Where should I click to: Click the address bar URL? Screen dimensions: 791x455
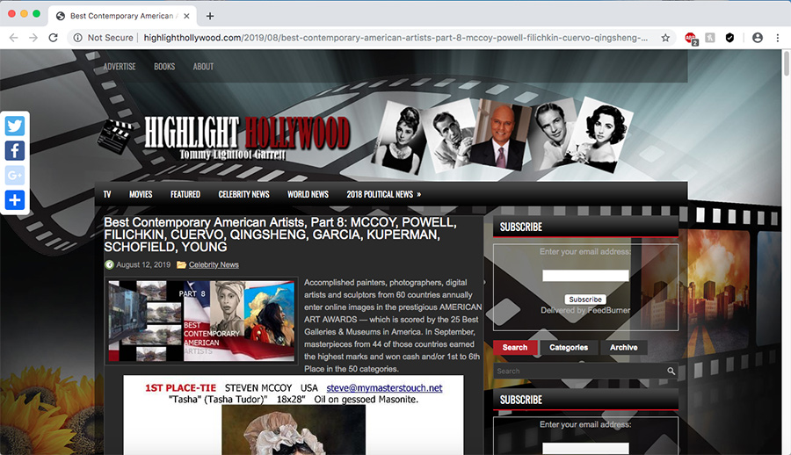tap(395, 38)
